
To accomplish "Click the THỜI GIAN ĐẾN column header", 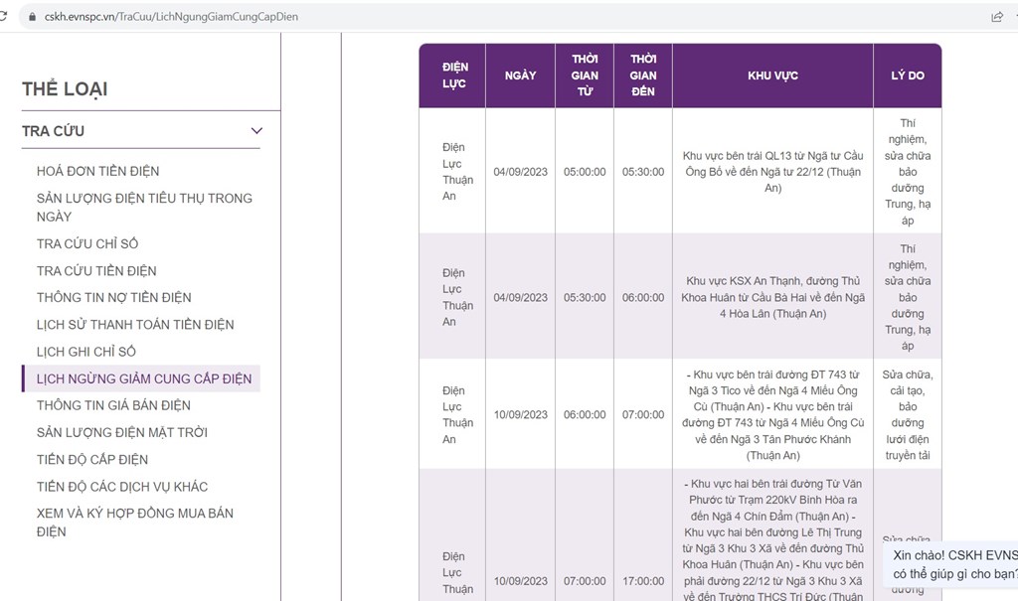I will tap(643, 75).
